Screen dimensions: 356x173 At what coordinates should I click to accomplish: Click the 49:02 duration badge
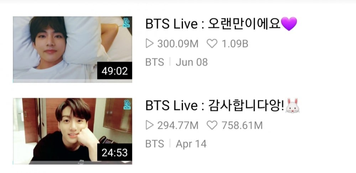tap(115, 71)
